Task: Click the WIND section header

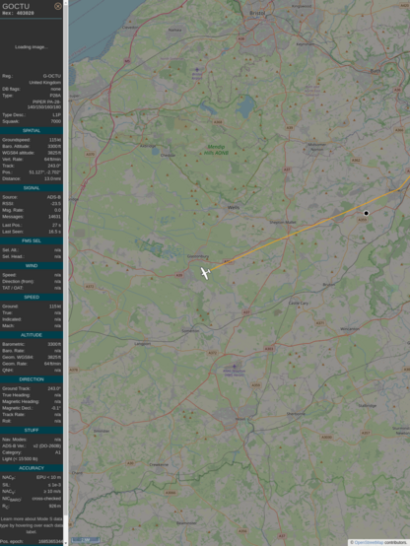Action: [x=32, y=266]
